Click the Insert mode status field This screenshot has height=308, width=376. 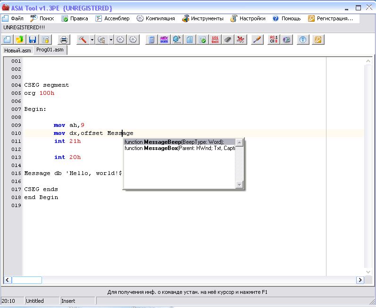pyautogui.click(x=78, y=301)
